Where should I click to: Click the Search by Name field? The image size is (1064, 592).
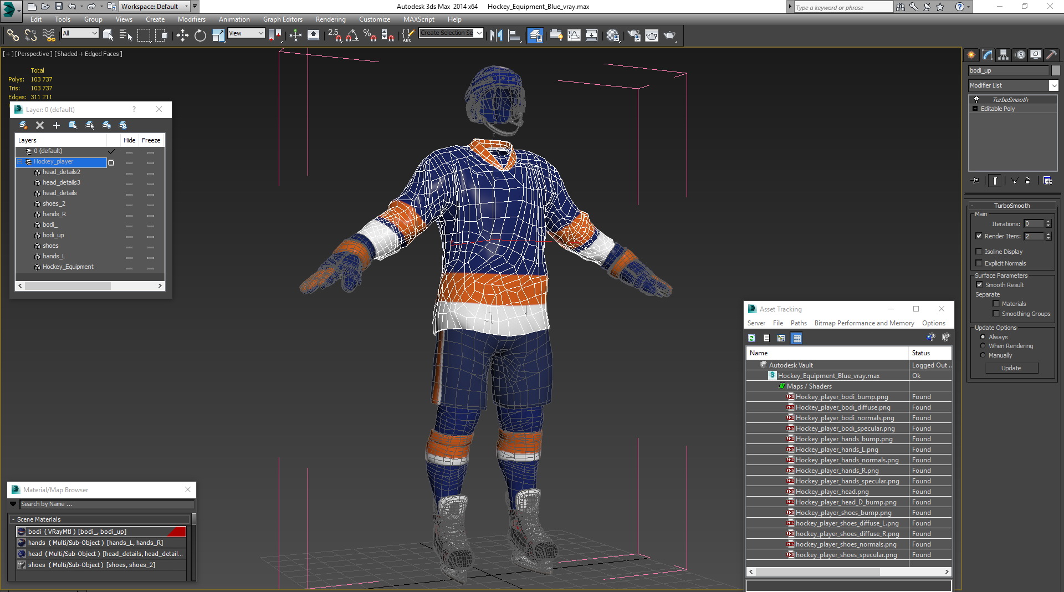tap(107, 504)
